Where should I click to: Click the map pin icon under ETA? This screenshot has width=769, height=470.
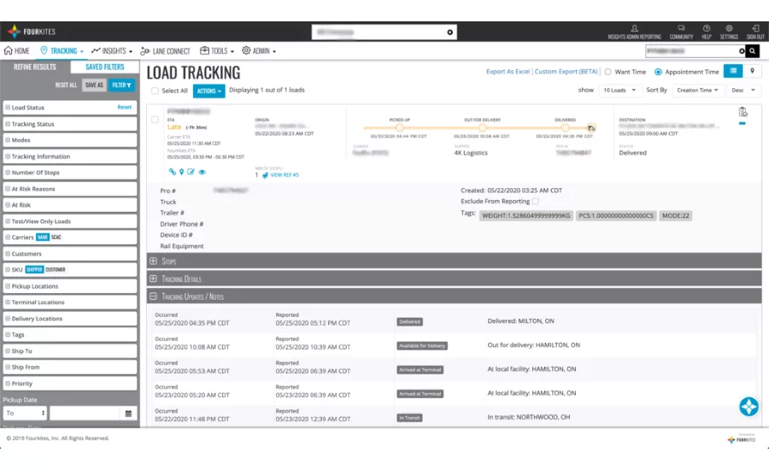(181, 172)
